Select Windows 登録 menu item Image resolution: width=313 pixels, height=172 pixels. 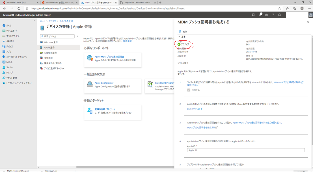(x=59, y=42)
